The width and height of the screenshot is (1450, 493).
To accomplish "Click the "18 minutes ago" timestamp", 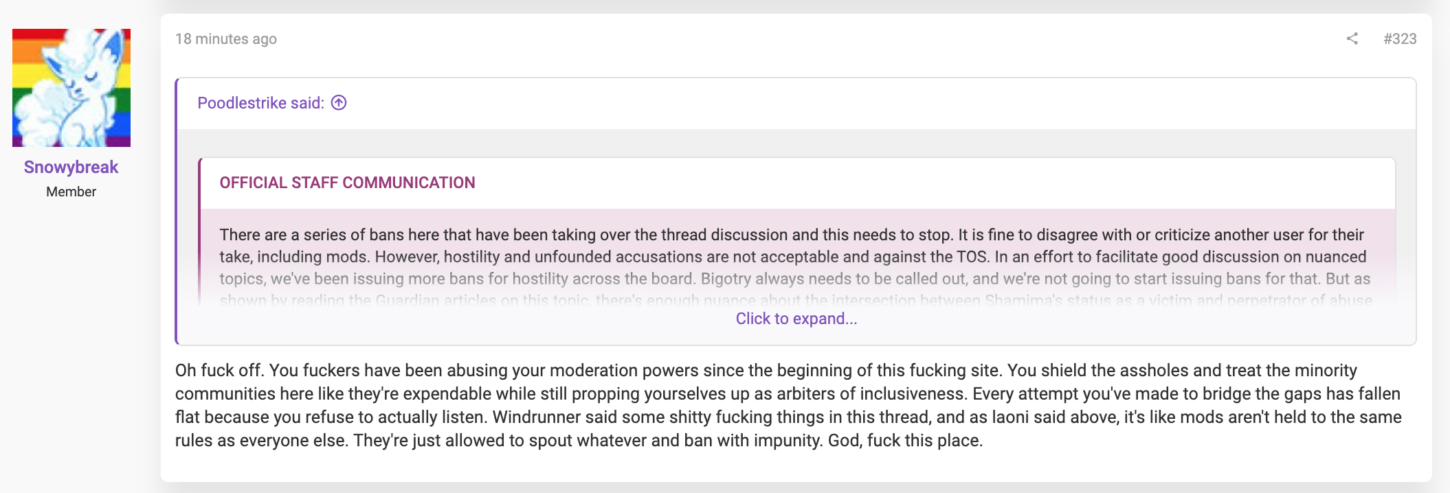I will [226, 39].
